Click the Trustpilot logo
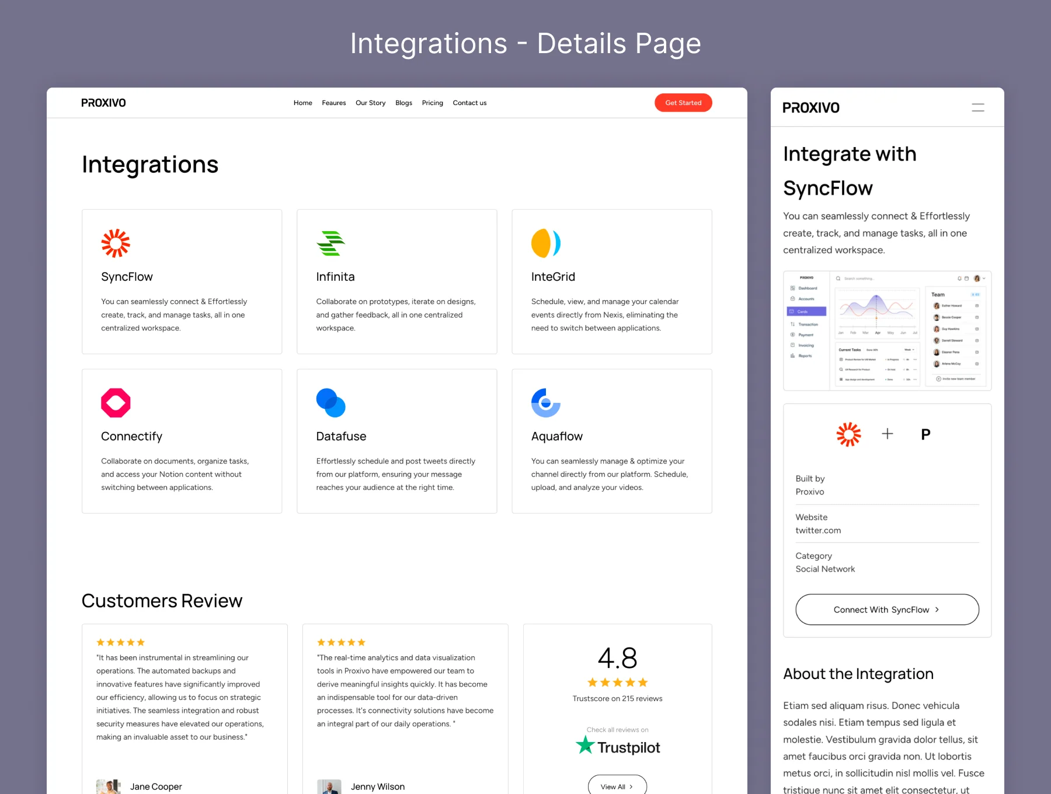The image size is (1051, 794). point(617,746)
